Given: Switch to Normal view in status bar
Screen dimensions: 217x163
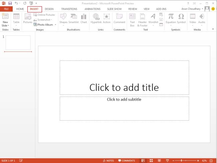Looking at the screenshot, I should 143,161.
